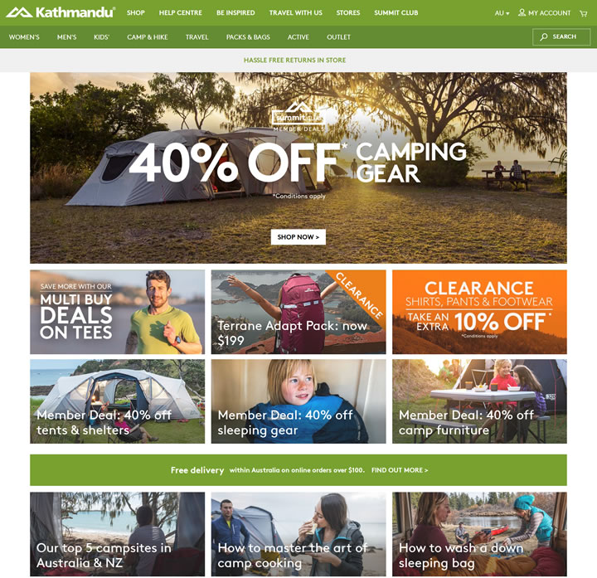Expand the AU country dropdown
The image size is (597, 578).
[502, 13]
